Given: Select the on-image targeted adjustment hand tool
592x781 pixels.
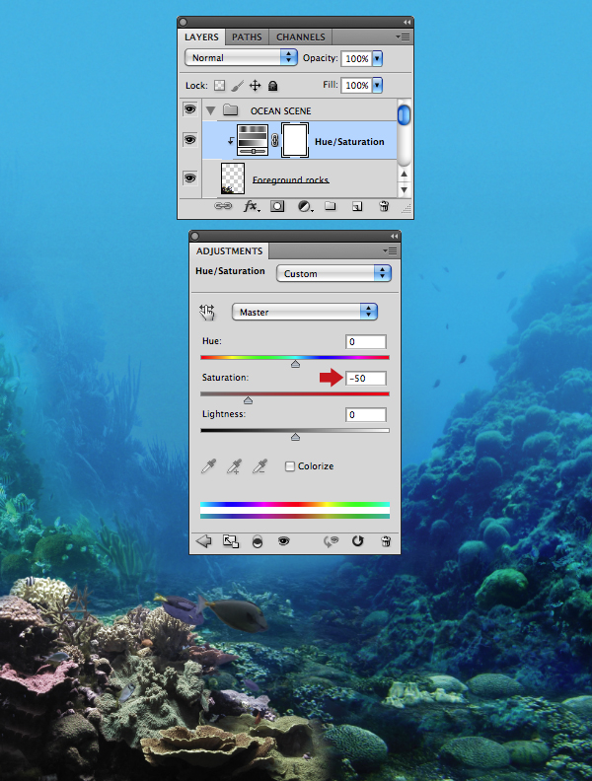Looking at the screenshot, I should pyautogui.click(x=207, y=313).
